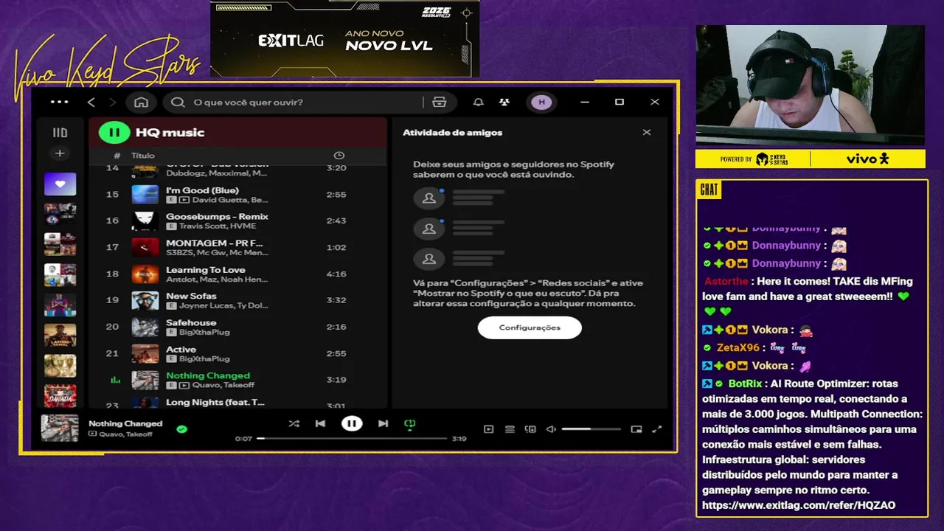Click the Goosebumps album cover
The image size is (944, 531).
point(145,221)
